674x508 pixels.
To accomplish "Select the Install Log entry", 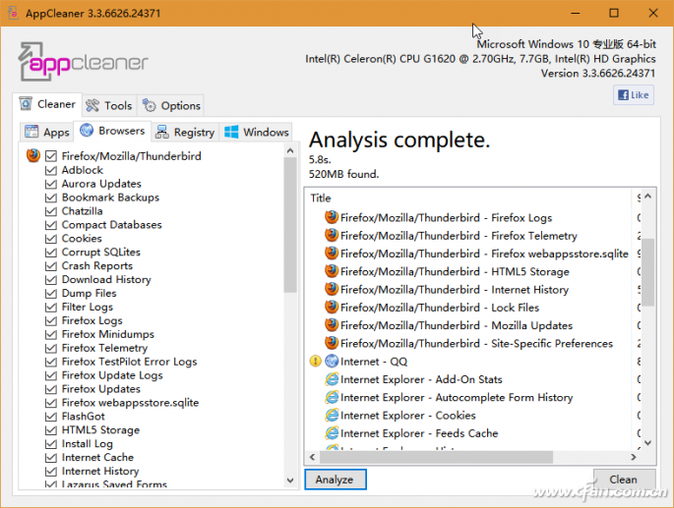I will click(x=88, y=443).
